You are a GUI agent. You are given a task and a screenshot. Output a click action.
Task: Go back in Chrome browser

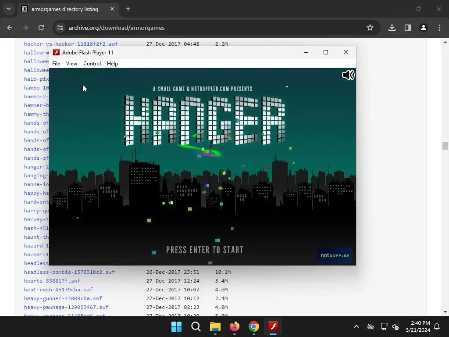point(10,28)
